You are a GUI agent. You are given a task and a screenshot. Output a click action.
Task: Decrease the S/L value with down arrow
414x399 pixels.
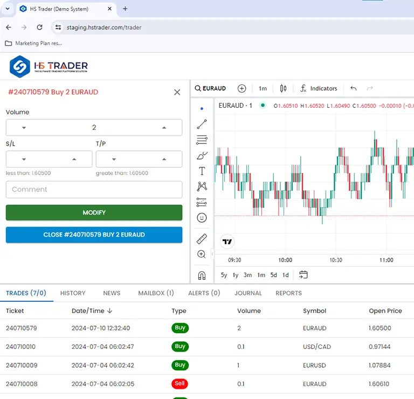coord(24,159)
